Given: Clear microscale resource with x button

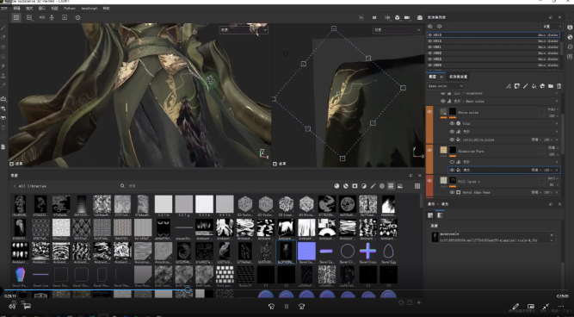Looking at the screenshot, I should click(552, 235).
